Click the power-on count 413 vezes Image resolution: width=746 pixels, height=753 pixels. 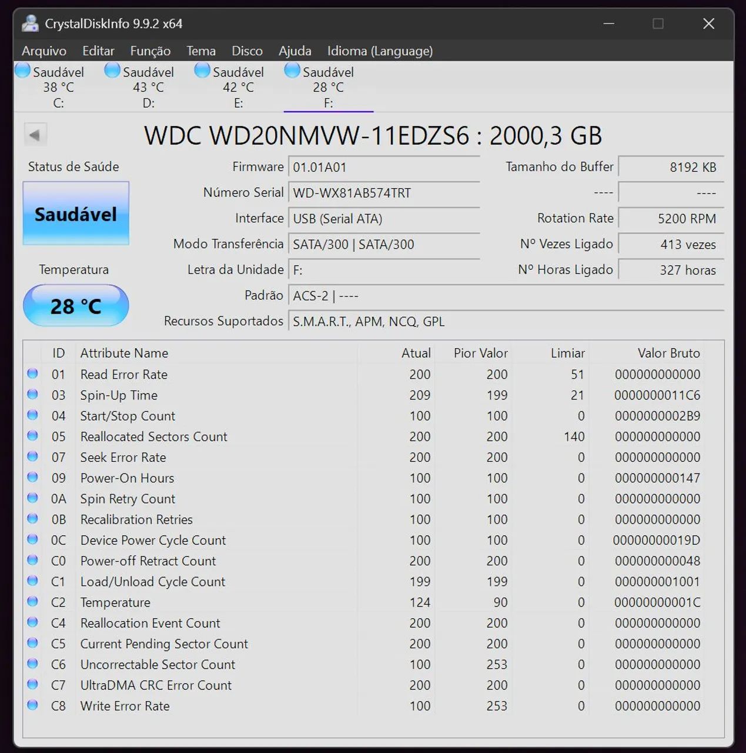pos(671,244)
